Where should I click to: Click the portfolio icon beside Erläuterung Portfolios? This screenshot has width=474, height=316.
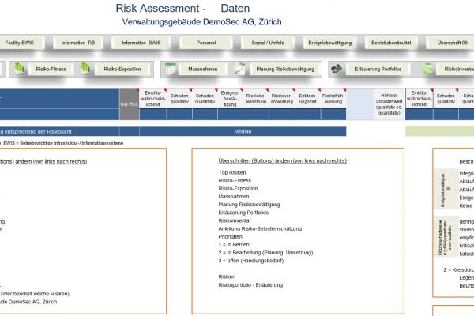[x=337, y=70]
